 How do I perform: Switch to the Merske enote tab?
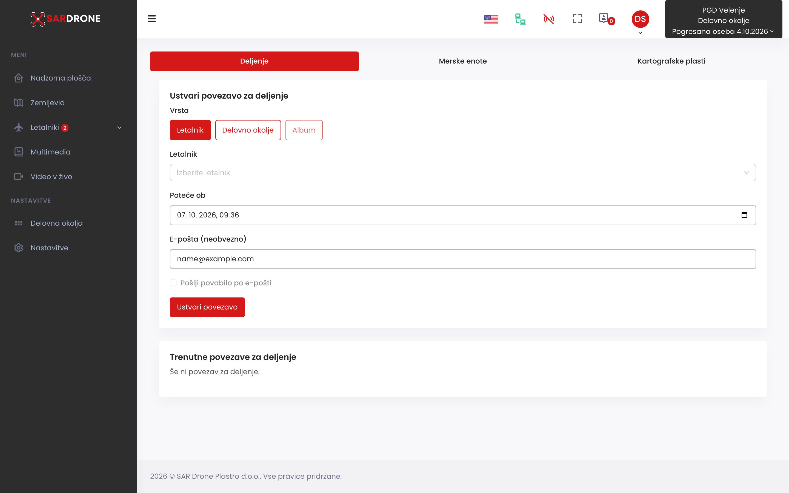463,61
